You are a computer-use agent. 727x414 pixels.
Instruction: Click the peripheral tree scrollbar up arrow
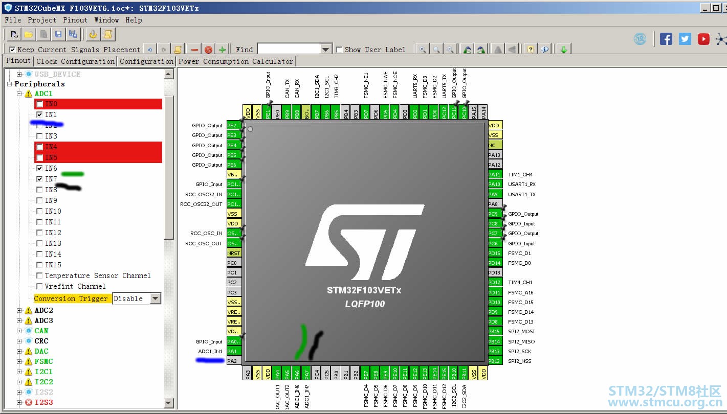click(x=168, y=75)
